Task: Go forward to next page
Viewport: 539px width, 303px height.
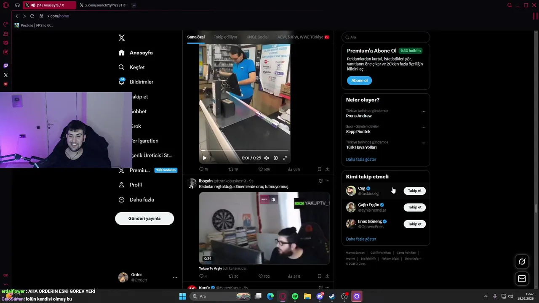Action: [24, 16]
